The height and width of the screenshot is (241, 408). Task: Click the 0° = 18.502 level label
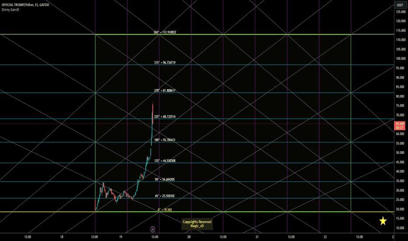pyautogui.click(x=165, y=210)
